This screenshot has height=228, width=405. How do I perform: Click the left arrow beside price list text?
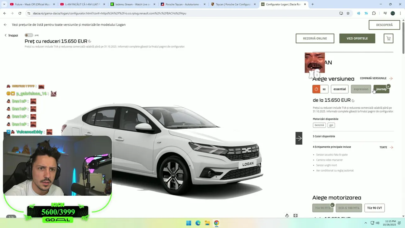pyautogui.click(x=5, y=25)
